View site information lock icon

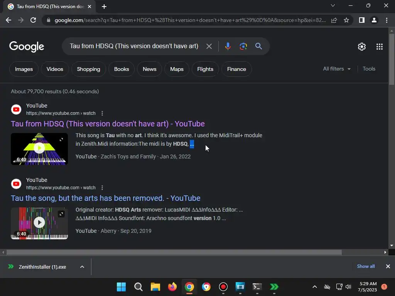49,20
